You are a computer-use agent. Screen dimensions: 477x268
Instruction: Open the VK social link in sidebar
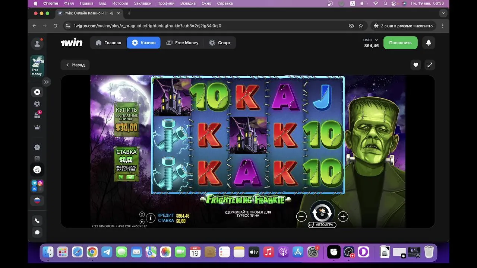pos(34,189)
